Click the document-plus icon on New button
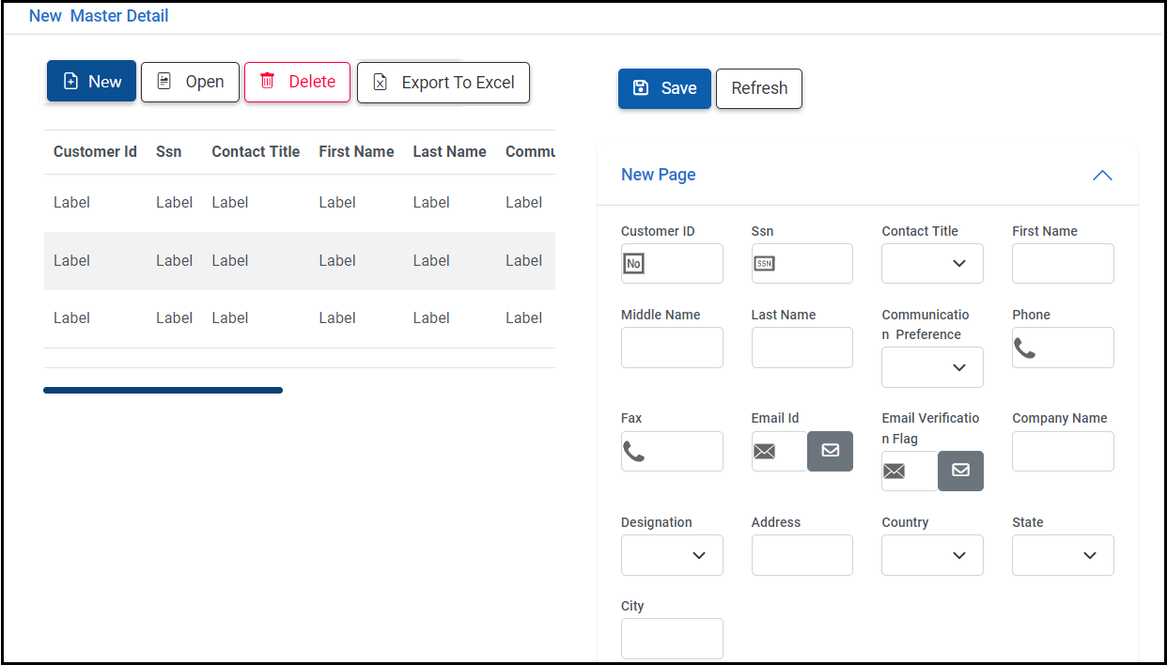1167x665 pixels. click(70, 82)
